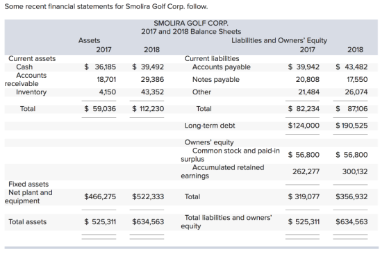The width and height of the screenshot is (389, 254).
Task: Click the 2017 common stock value $56,800
Action: point(304,155)
